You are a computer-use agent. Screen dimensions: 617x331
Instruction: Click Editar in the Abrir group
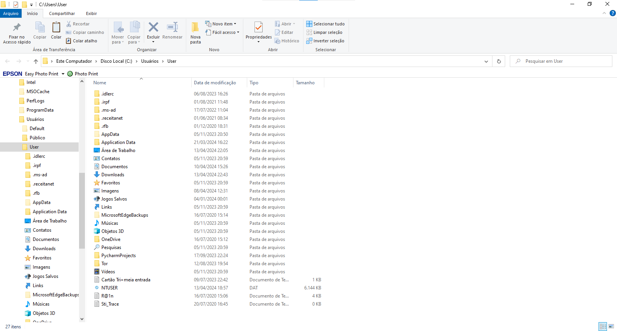[x=284, y=32]
